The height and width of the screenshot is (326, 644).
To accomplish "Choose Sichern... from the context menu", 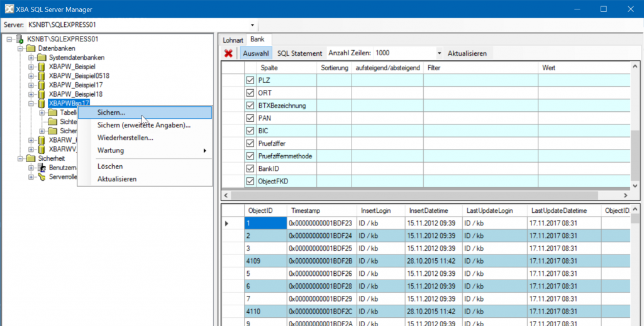I will tap(111, 112).
